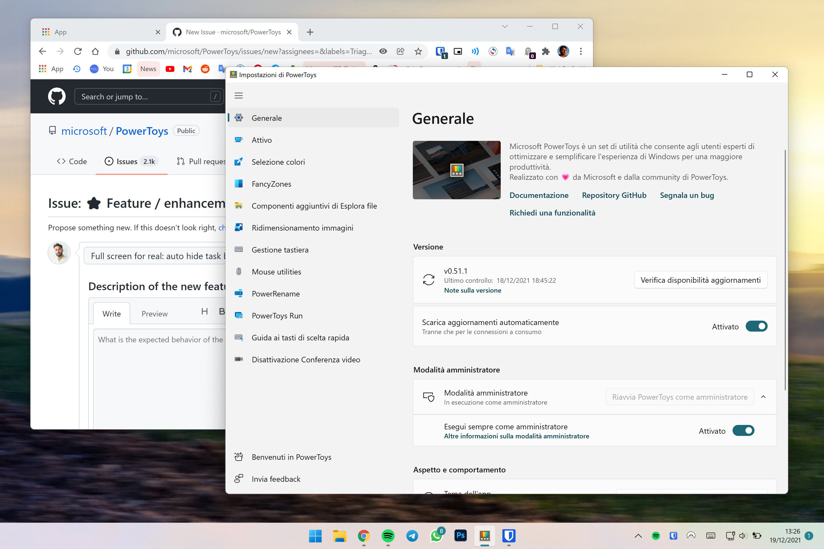Select Selezione colori in the sidebar
Viewport: 824px width, 549px height.
[278, 162]
